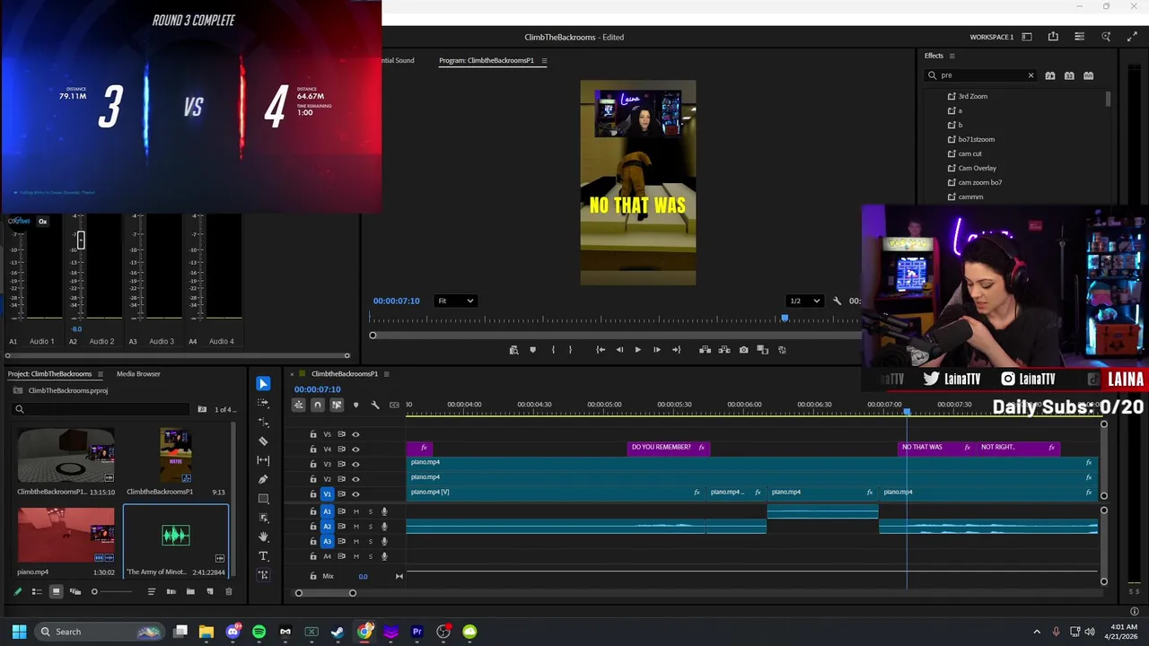Click the closed captions track options icon

click(x=394, y=406)
